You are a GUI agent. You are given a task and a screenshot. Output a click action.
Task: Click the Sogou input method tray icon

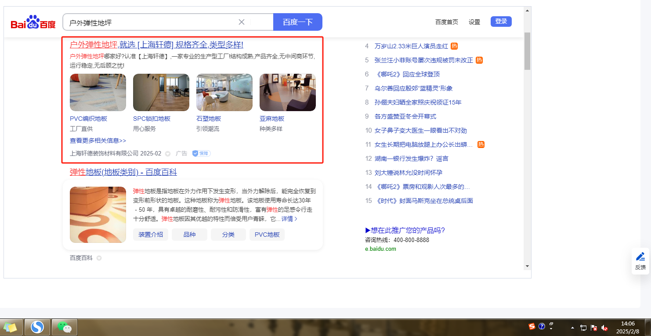(532, 326)
